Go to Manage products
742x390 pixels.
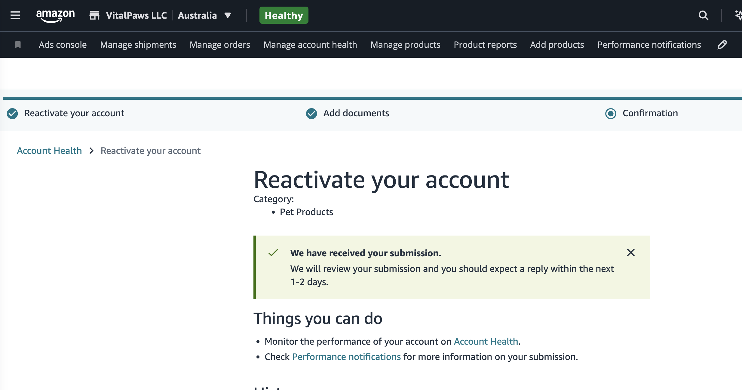(405, 45)
